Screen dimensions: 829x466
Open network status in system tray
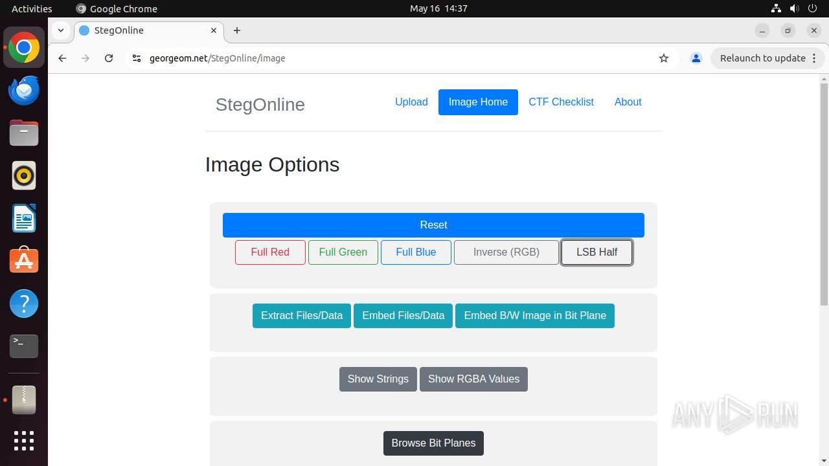click(x=777, y=8)
